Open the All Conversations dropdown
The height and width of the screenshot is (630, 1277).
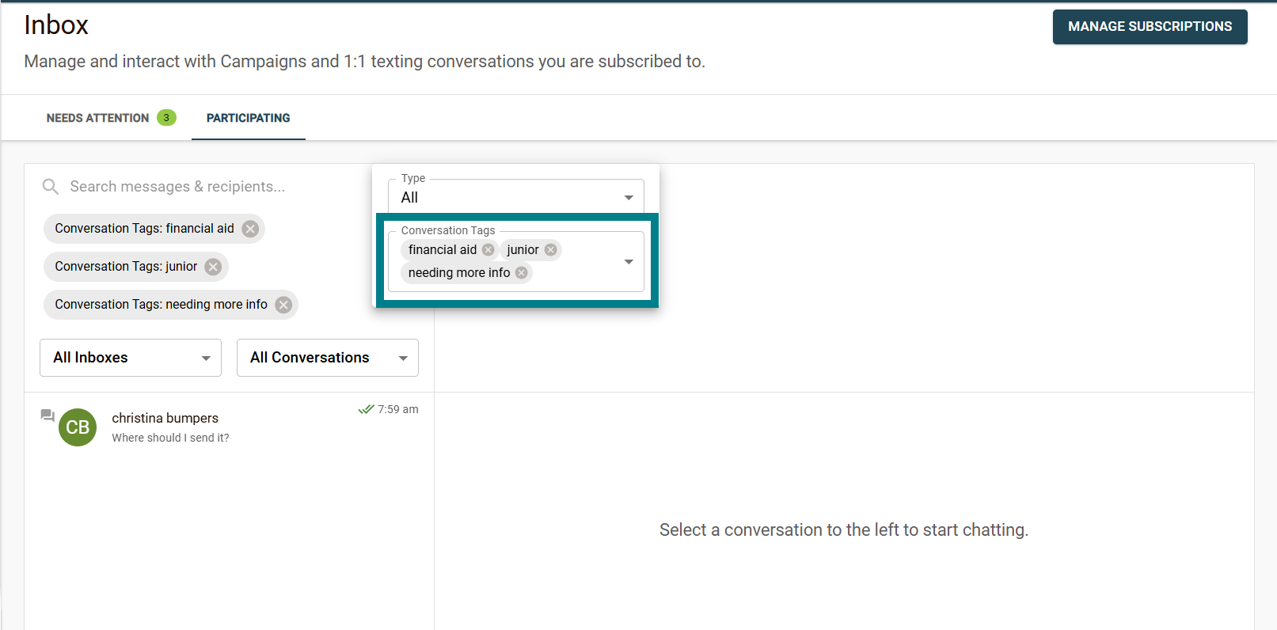(328, 358)
